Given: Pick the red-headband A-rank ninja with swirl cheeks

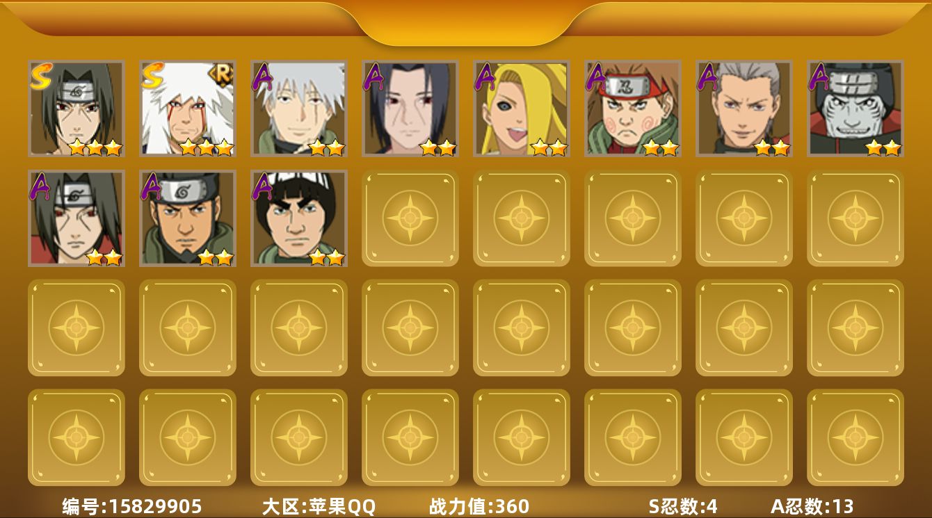Looking at the screenshot, I should (x=633, y=108).
